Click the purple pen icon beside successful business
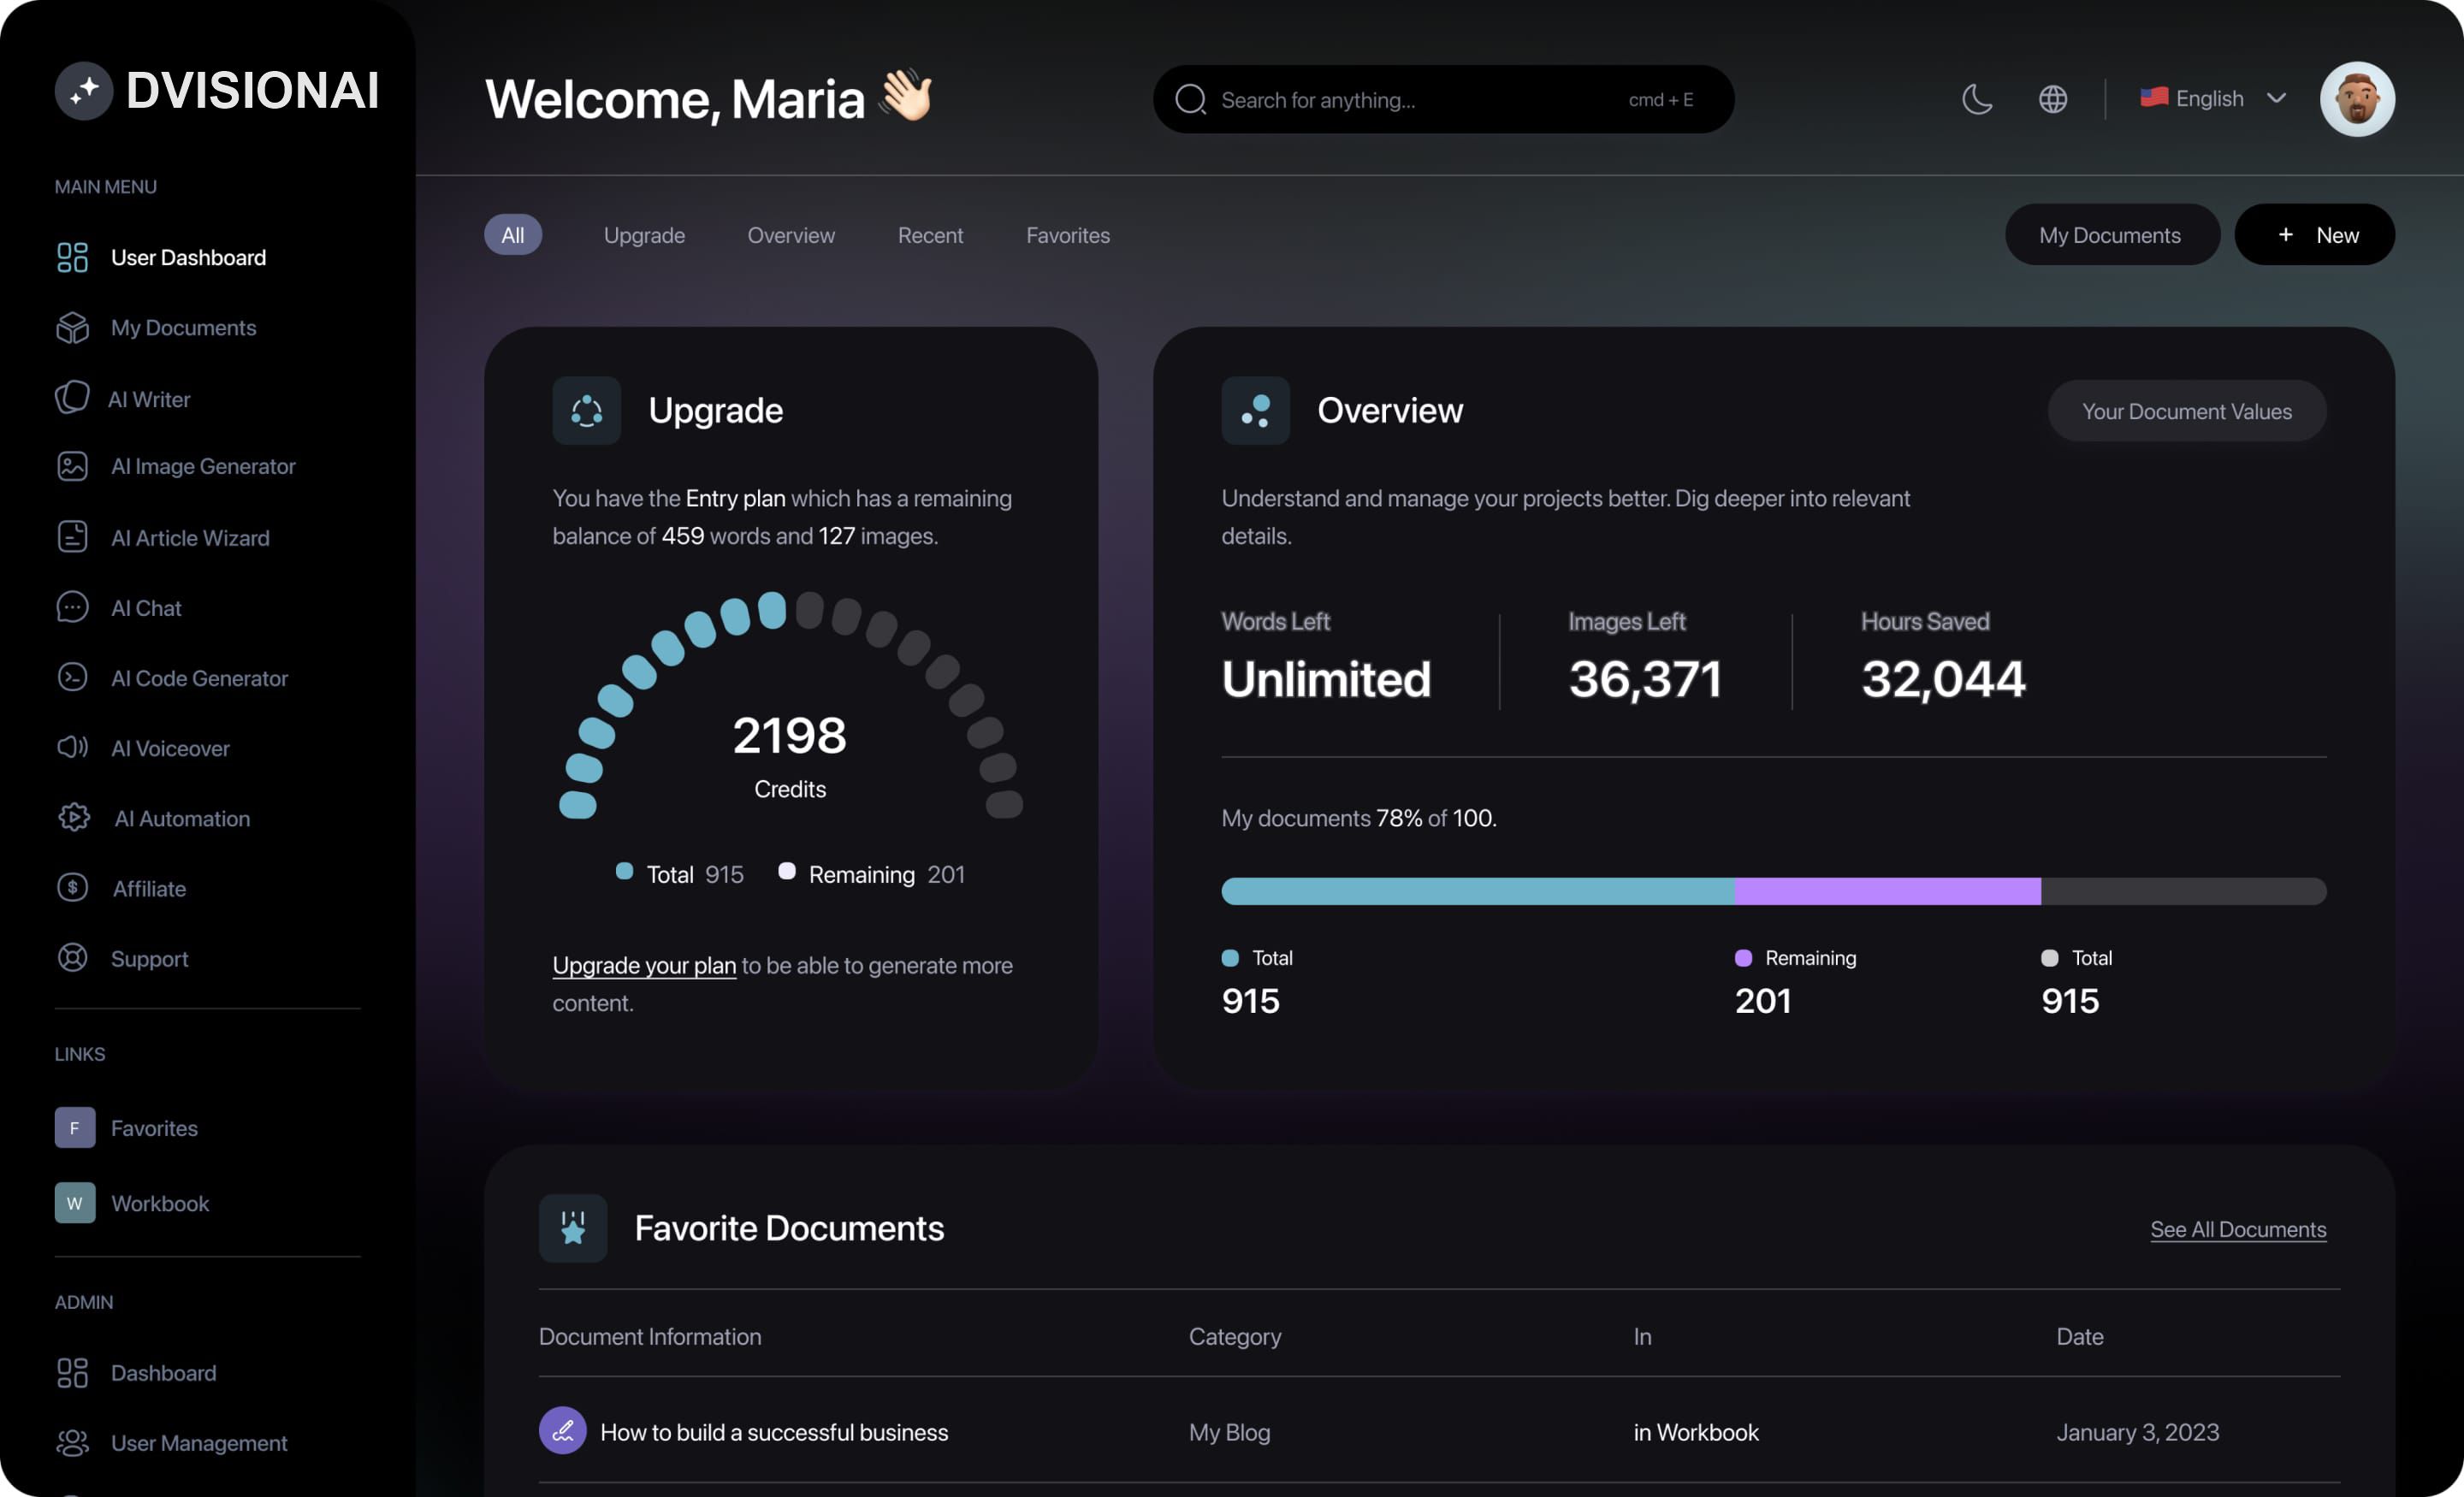 563,1431
